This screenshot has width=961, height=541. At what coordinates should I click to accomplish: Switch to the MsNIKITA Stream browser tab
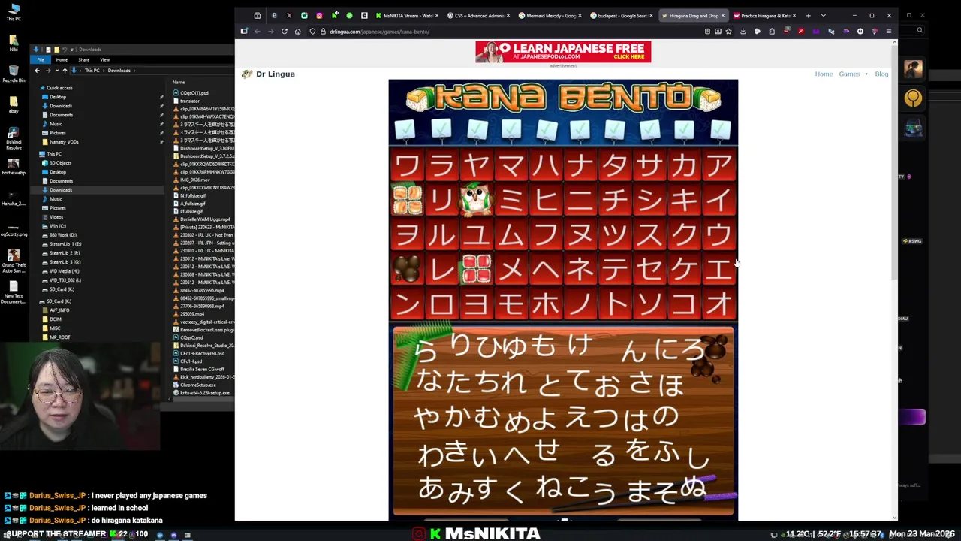tap(407, 15)
